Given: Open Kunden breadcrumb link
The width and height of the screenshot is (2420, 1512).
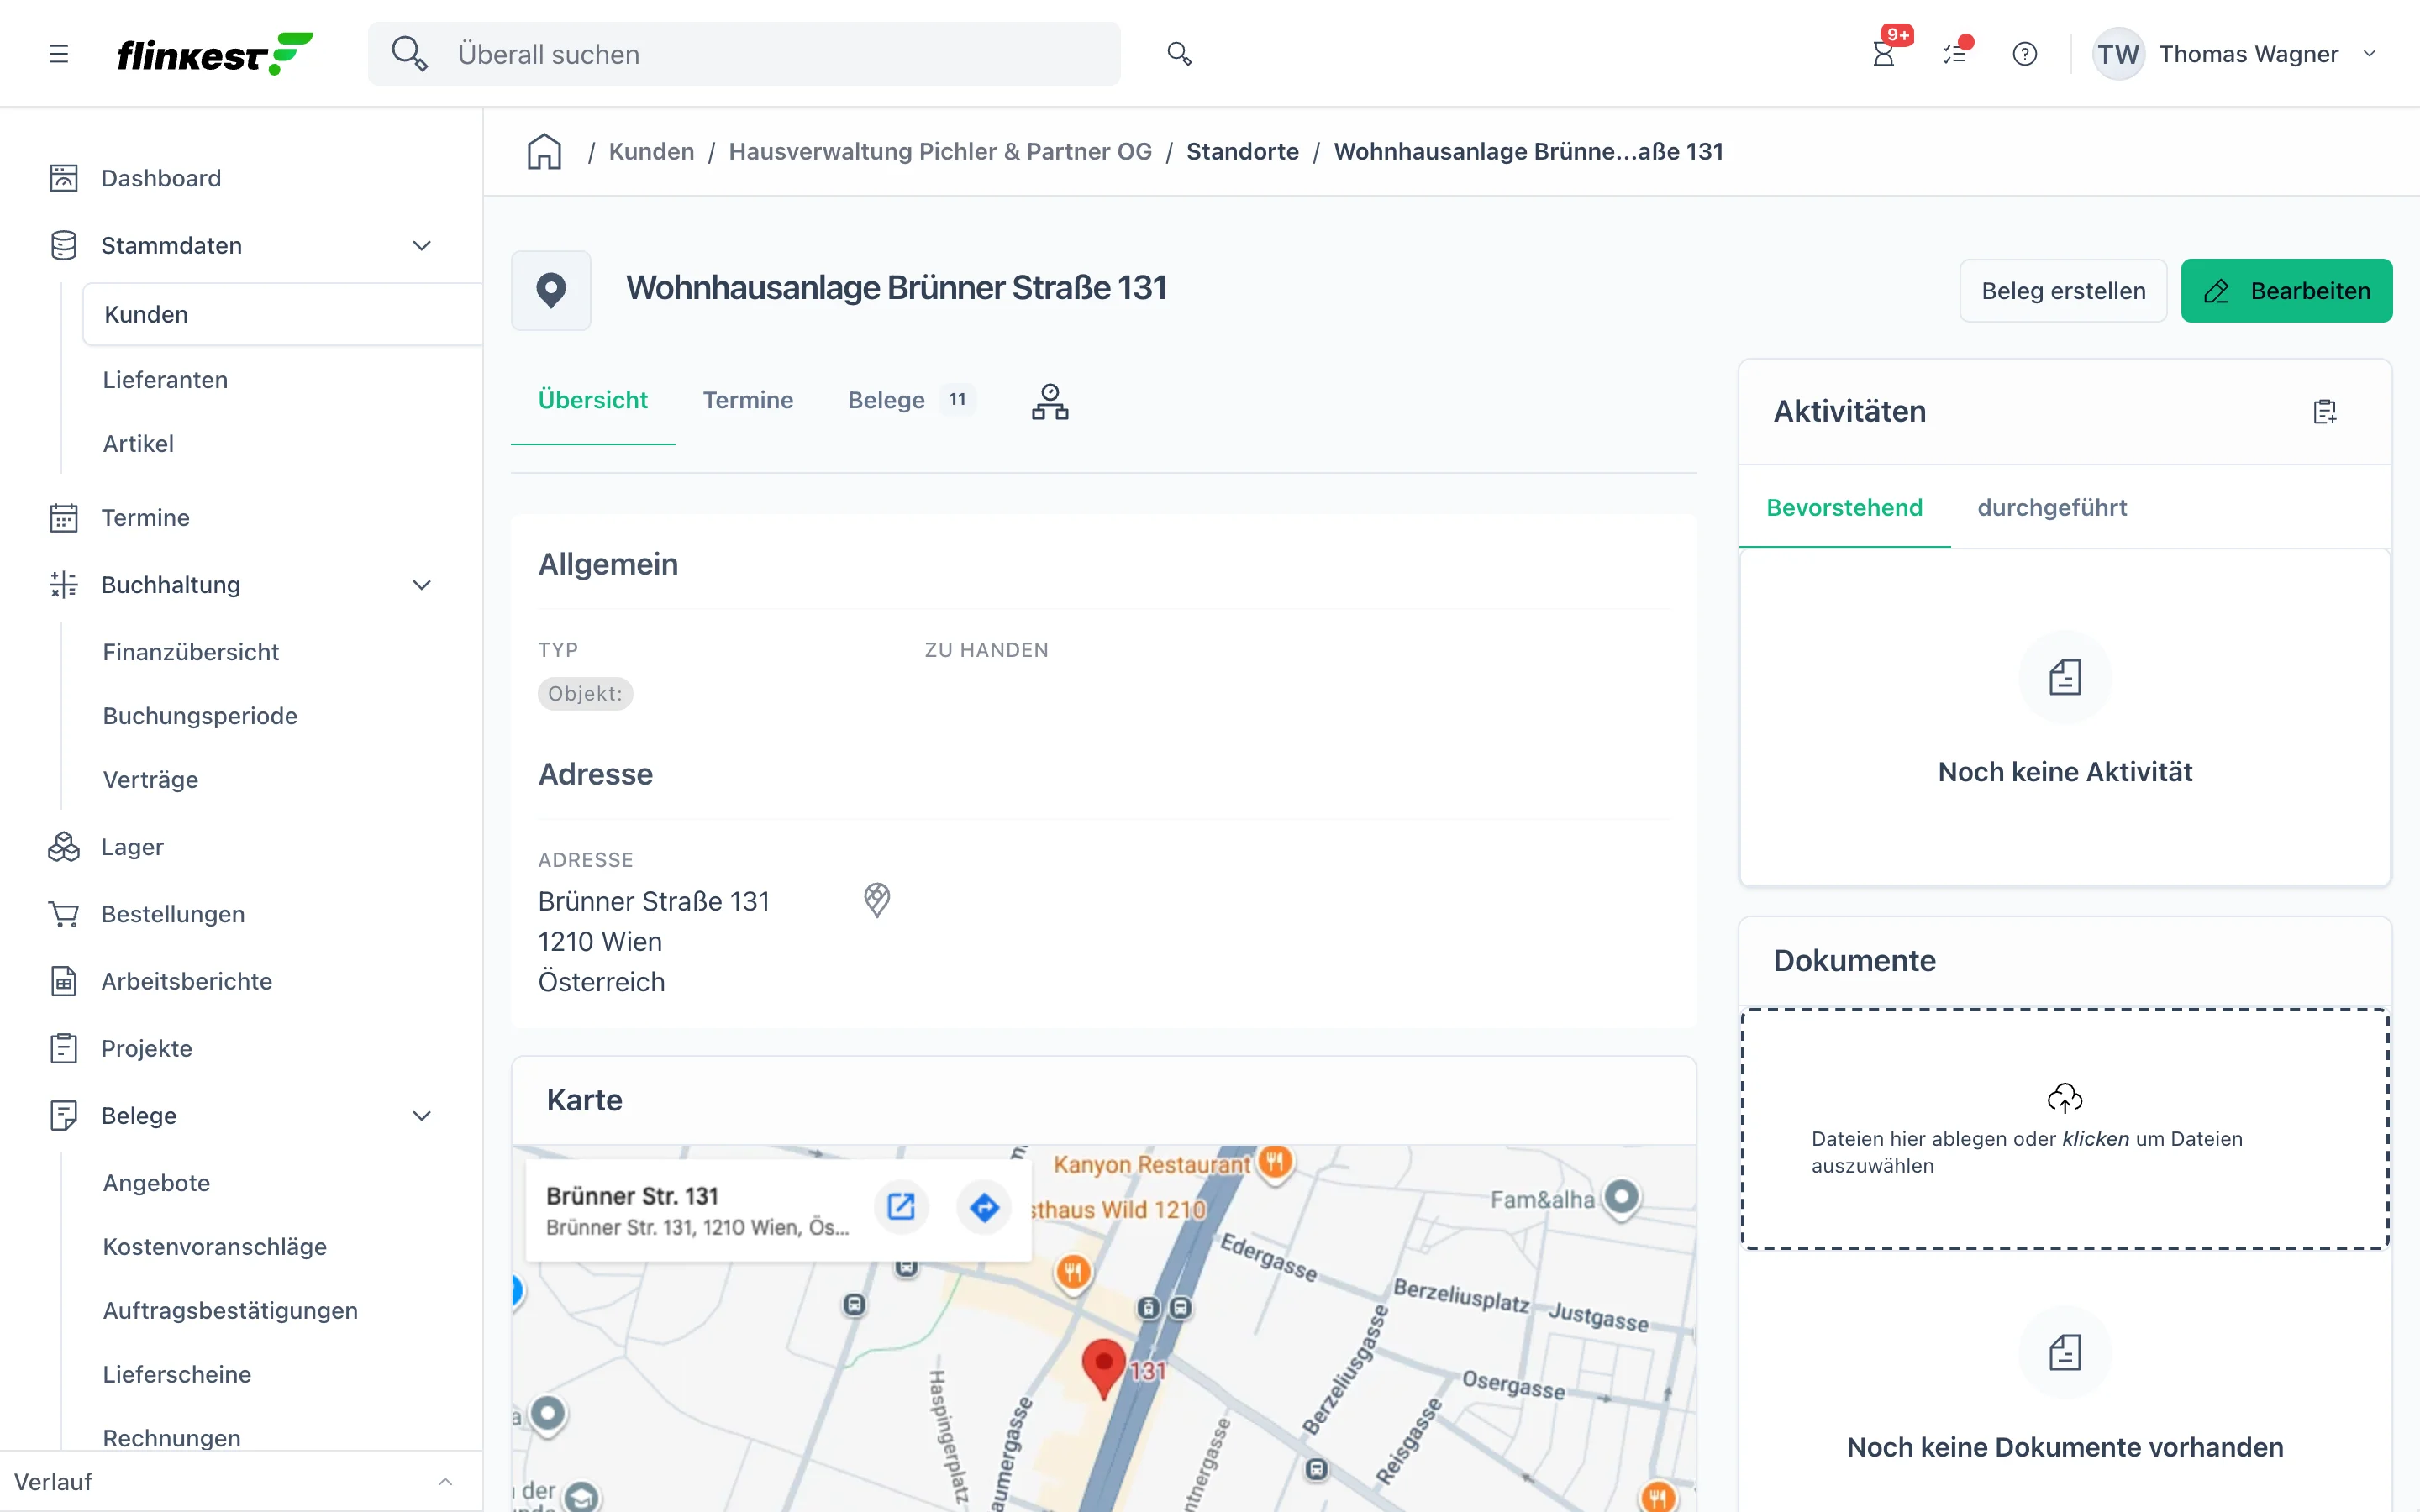Looking at the screenshot, I should (x=651, y=151).
